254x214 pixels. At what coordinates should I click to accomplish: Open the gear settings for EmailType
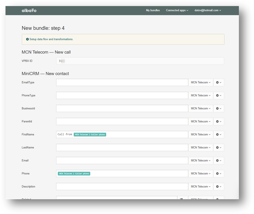click(x=219, y=82)
